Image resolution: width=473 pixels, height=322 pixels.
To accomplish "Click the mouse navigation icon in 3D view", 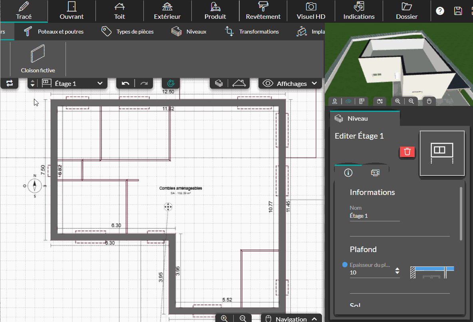I will pos(429,101).
